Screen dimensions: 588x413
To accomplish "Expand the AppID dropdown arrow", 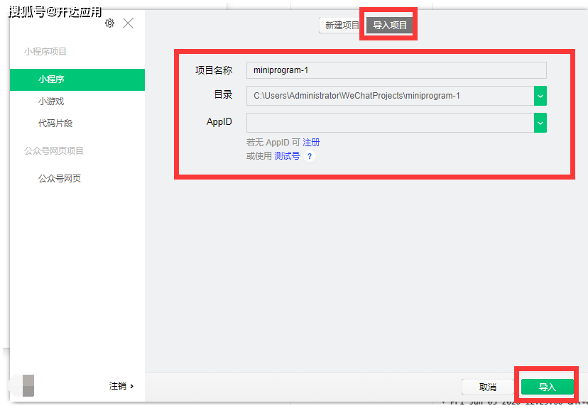I will click(x=540, y=123).
